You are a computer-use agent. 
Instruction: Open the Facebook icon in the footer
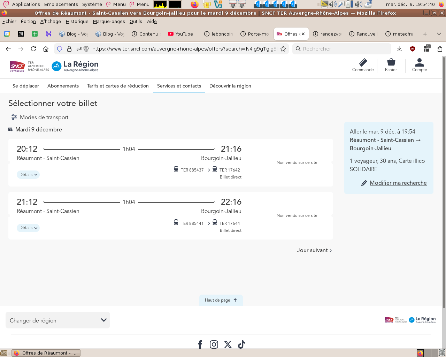click(200, 344)
